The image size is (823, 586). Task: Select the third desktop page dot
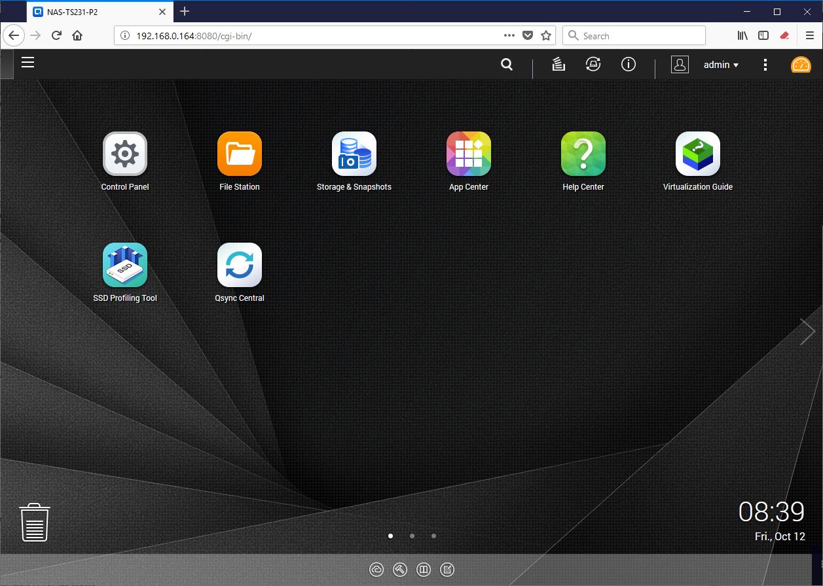[x=434, y=536]
